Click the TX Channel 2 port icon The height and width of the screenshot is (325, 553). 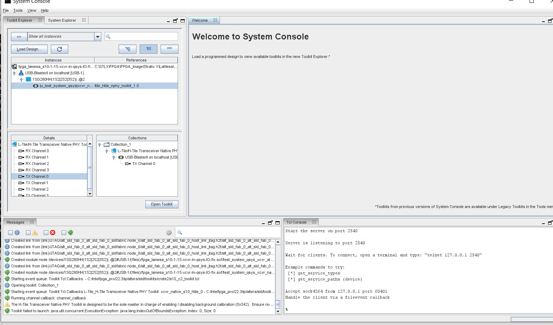tap(21, 189)
